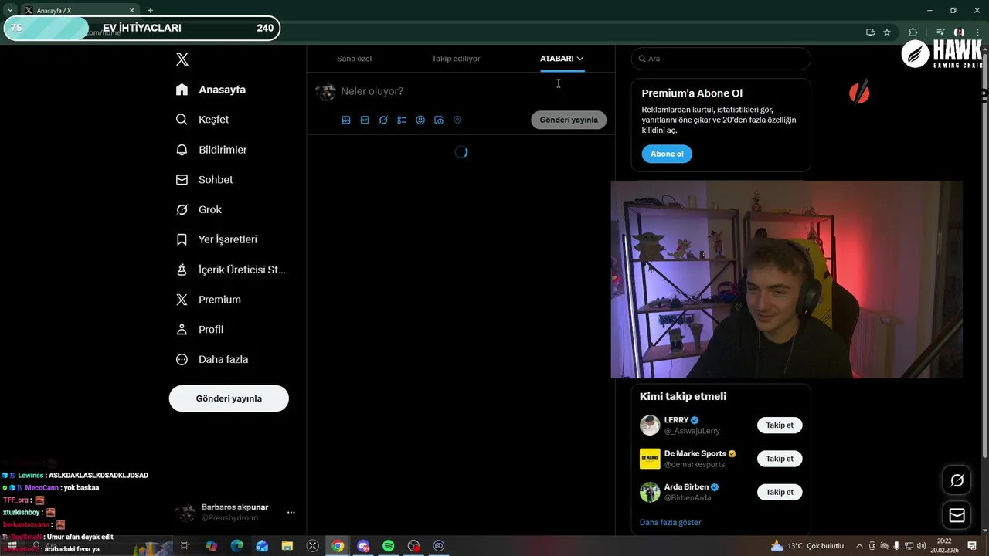
Task: Click the bookmark icon beside Yer İşaretleri
Action: point(182,239)
